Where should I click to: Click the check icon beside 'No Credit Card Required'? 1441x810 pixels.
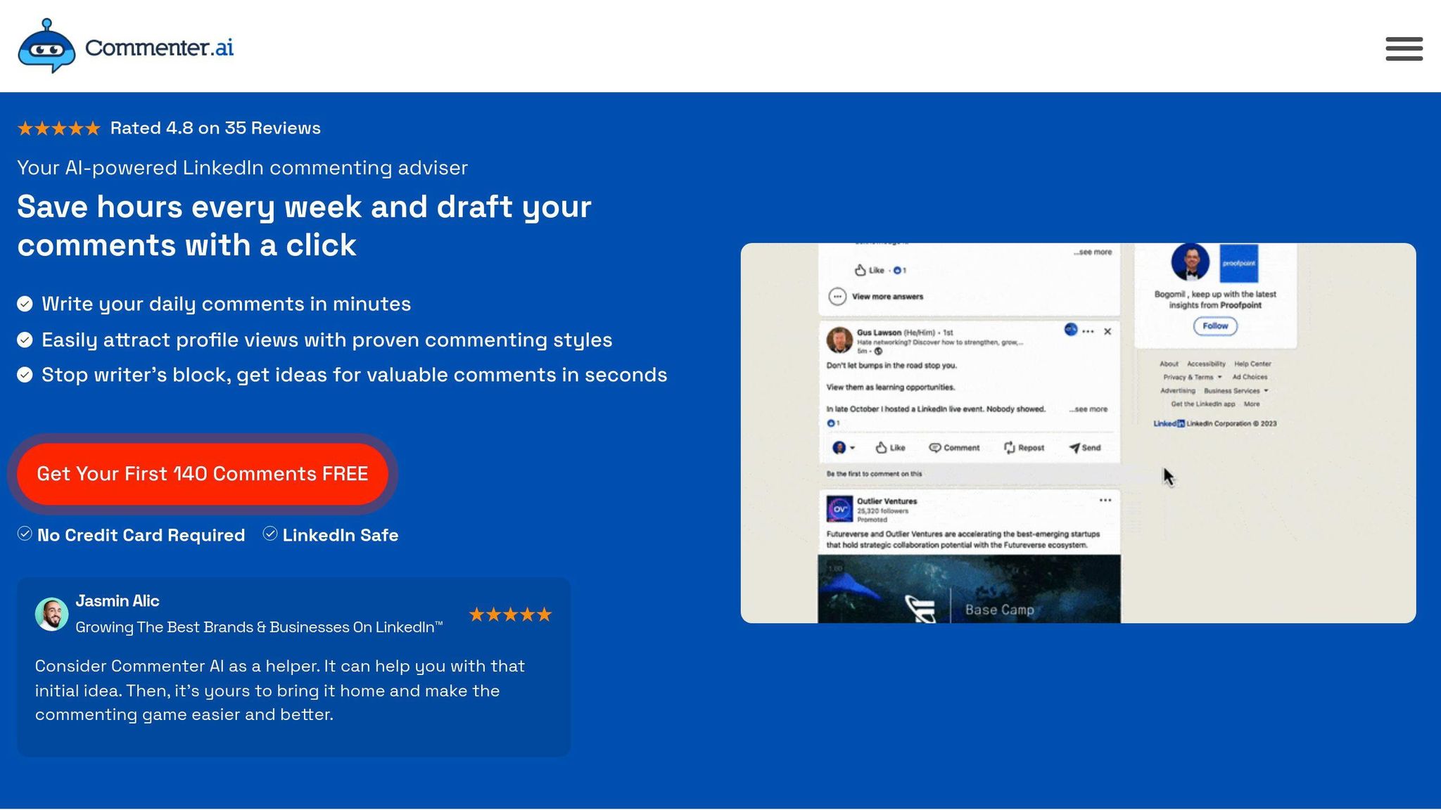(25, 534)
